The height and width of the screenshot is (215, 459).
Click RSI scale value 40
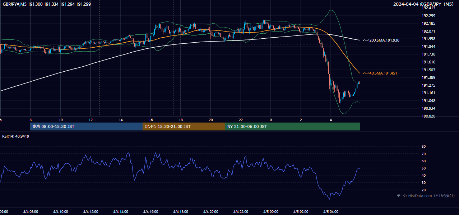(x=423, y=175)
